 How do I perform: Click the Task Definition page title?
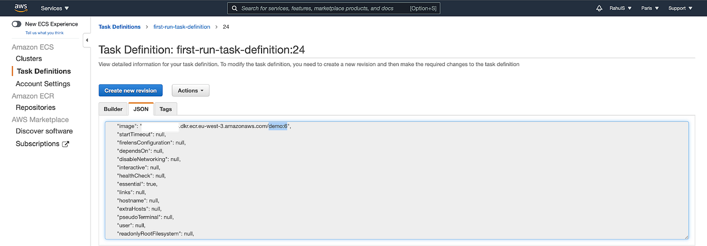[202, 49]
